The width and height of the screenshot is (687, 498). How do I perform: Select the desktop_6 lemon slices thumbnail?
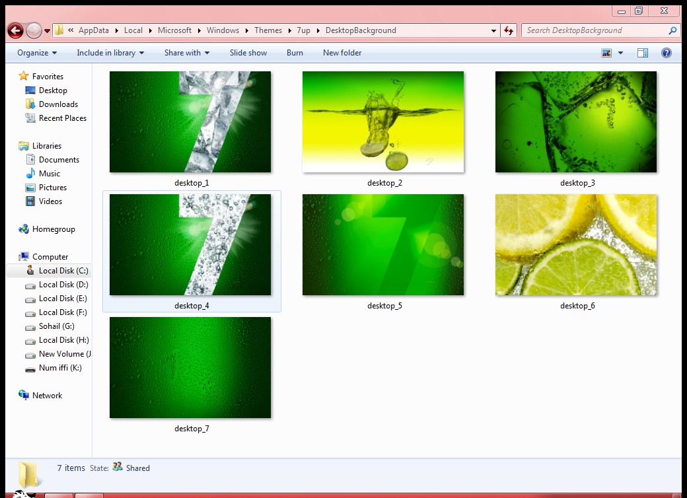pyautogui.click(x=576, y=244)
